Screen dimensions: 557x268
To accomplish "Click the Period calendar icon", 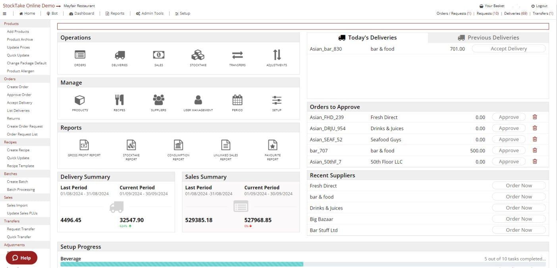I will tap(237, 100).
